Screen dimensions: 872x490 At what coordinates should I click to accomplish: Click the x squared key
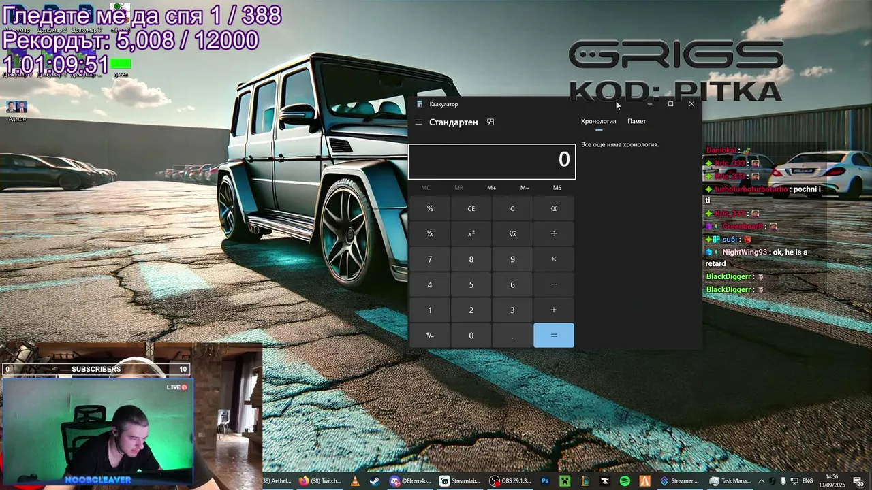[x=471, y=234]
